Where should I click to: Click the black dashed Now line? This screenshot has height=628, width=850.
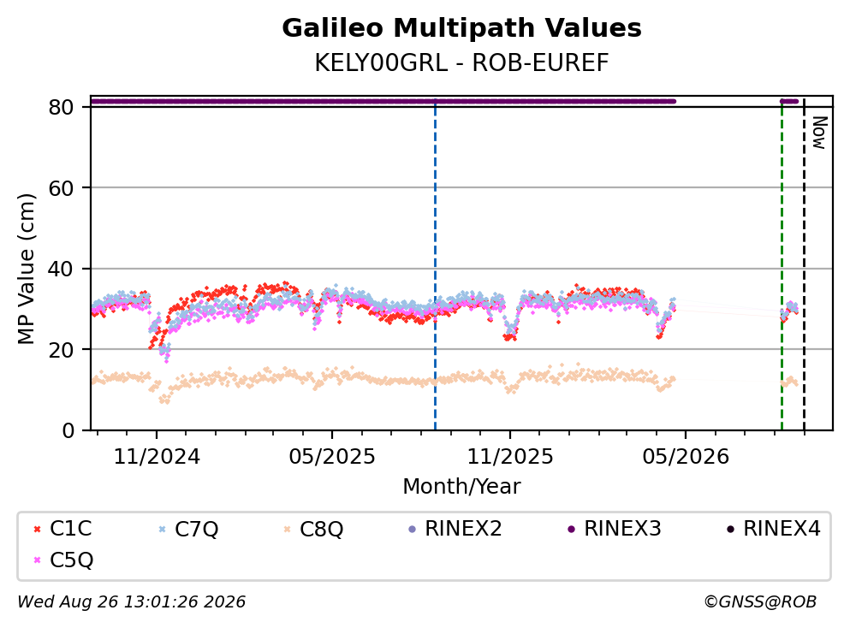[x=804, y=265]
